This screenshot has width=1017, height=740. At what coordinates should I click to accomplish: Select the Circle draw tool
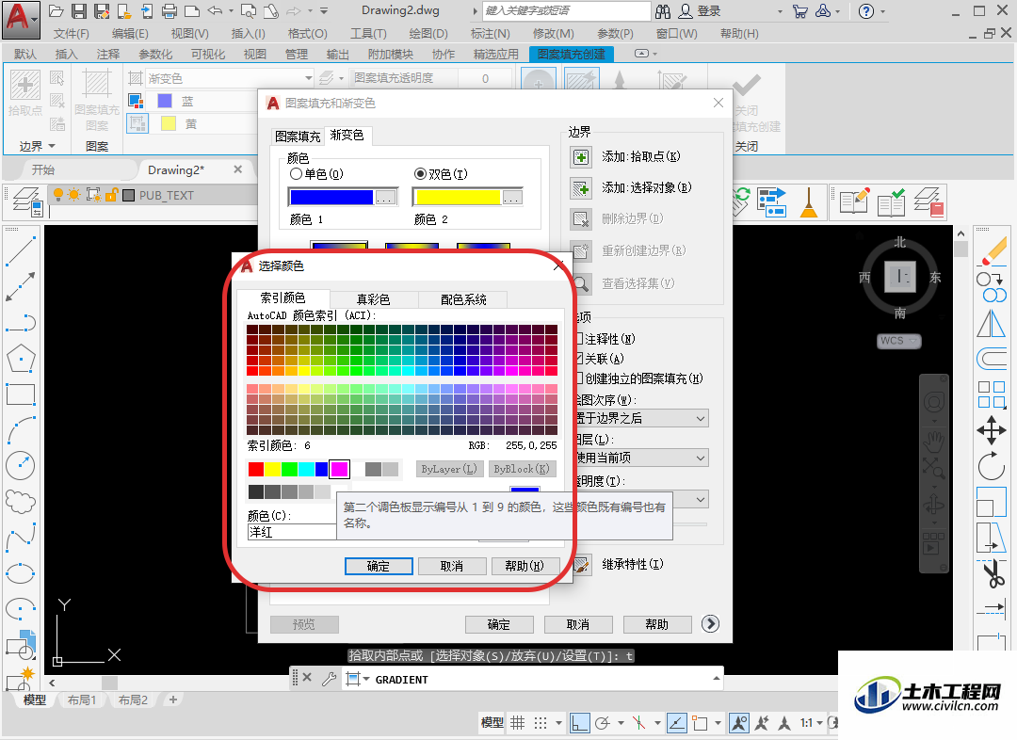point(21,465)
